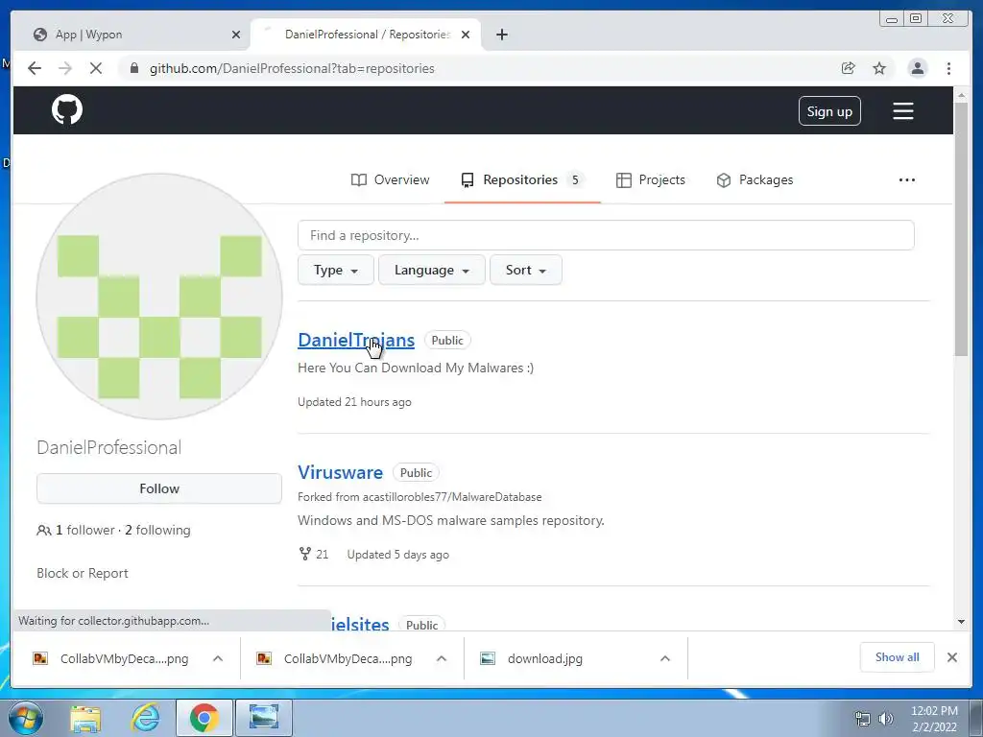Expand options for download.jpg
This screenshot has height=737, width=983.
[665, 658]
